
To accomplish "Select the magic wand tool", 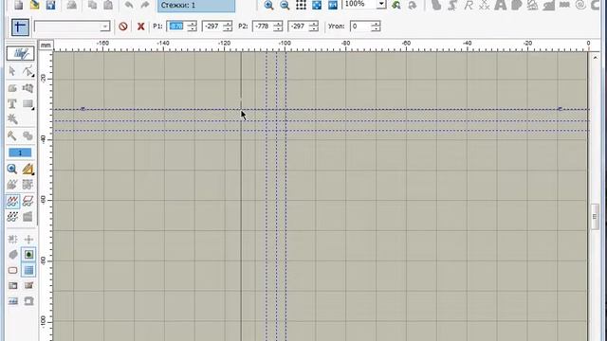I will point(12,118).
